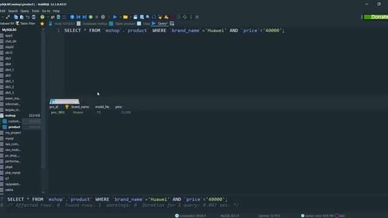
Task: Click the green Donate button
Action: click(x=376, y=17)
